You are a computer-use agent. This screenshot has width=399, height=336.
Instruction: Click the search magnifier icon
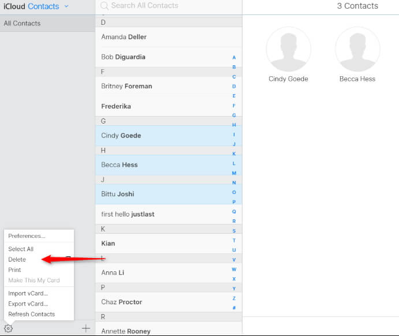coord(105,6)
